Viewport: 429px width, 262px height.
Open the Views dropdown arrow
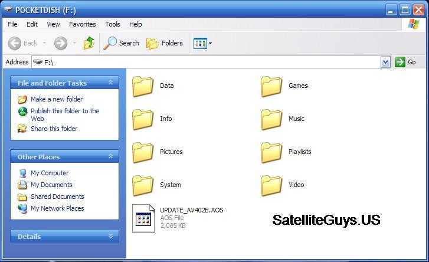click(210, 43)
